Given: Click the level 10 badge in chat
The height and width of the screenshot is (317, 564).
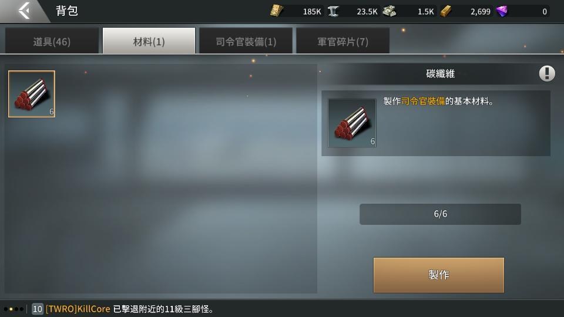Looking at the screenshot, I should click(38, 309).
